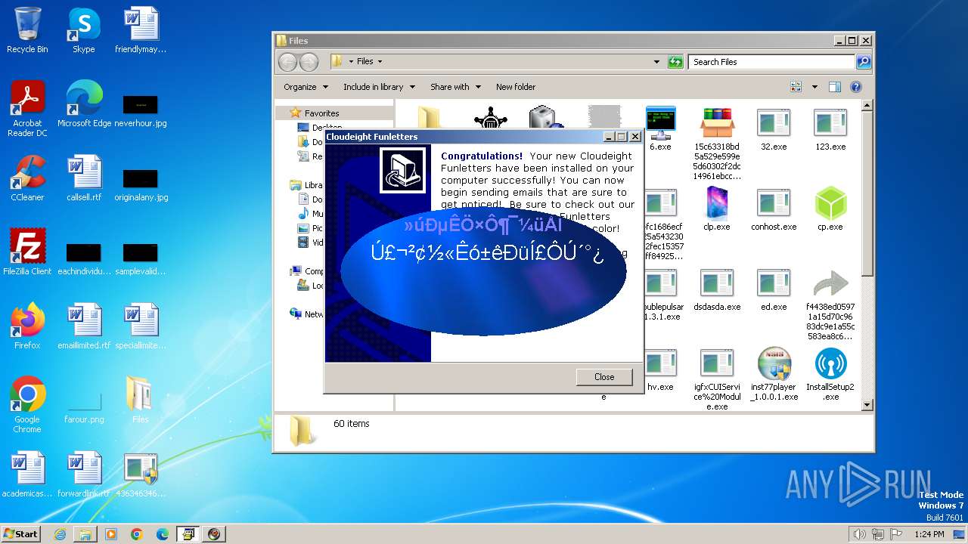Select forwardlink.rtf on the desktop
The height and width of the screenshot is (544, 968).
pos(84,474)
